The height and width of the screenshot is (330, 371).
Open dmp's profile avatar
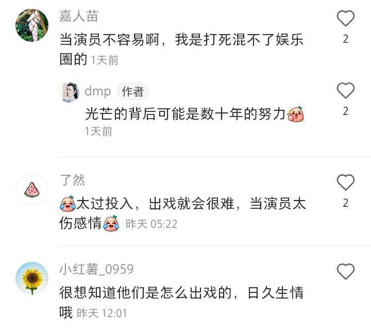click(70, 92)
